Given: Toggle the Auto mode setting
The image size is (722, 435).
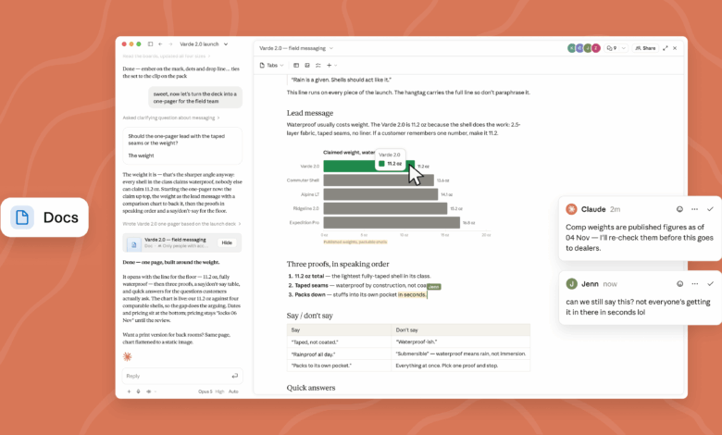Looking at the screenshot, I should (233, 391).
